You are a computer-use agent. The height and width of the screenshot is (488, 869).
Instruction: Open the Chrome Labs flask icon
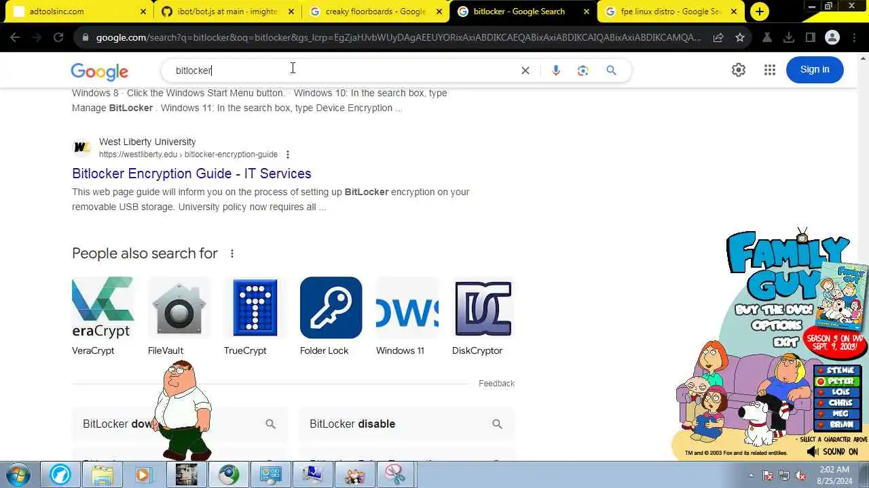pos(767,37)
